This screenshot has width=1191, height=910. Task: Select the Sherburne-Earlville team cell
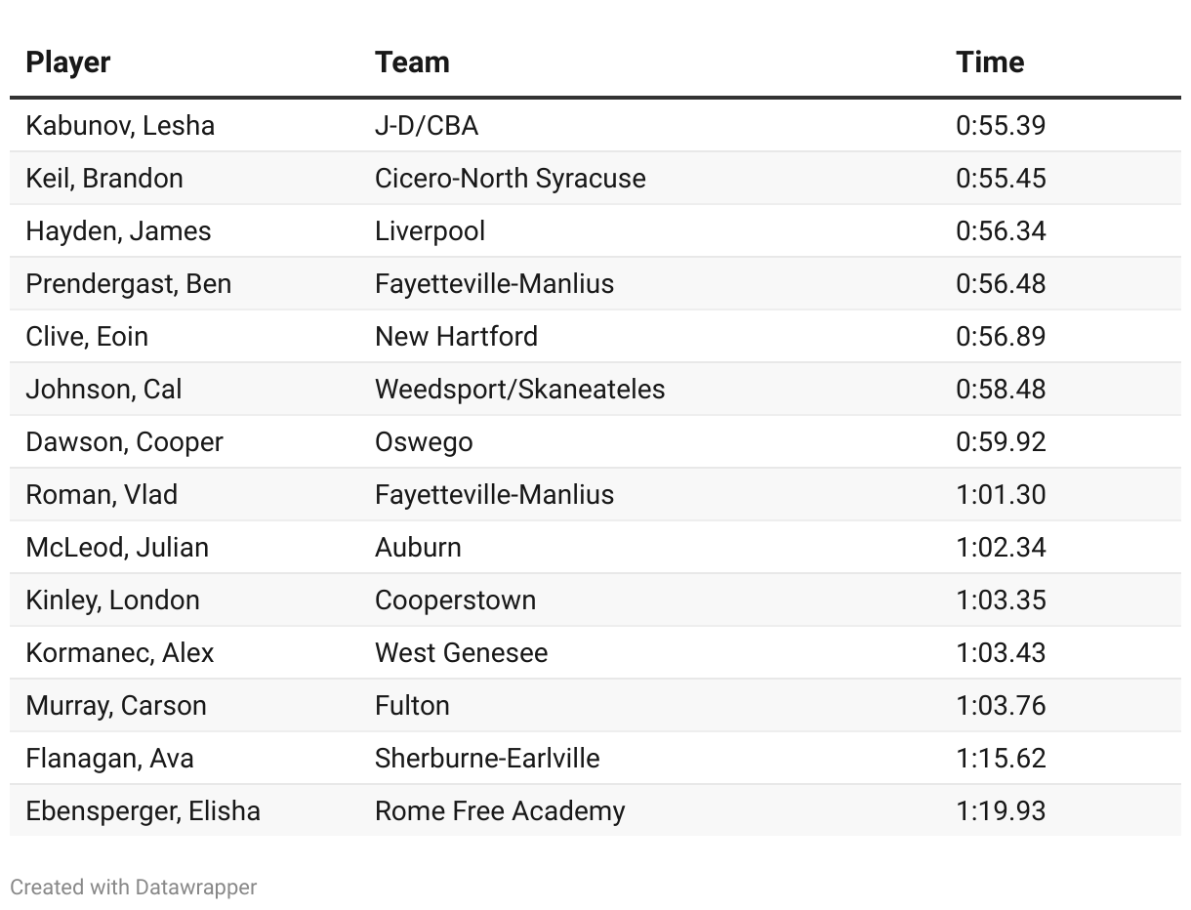pos(487,759)
